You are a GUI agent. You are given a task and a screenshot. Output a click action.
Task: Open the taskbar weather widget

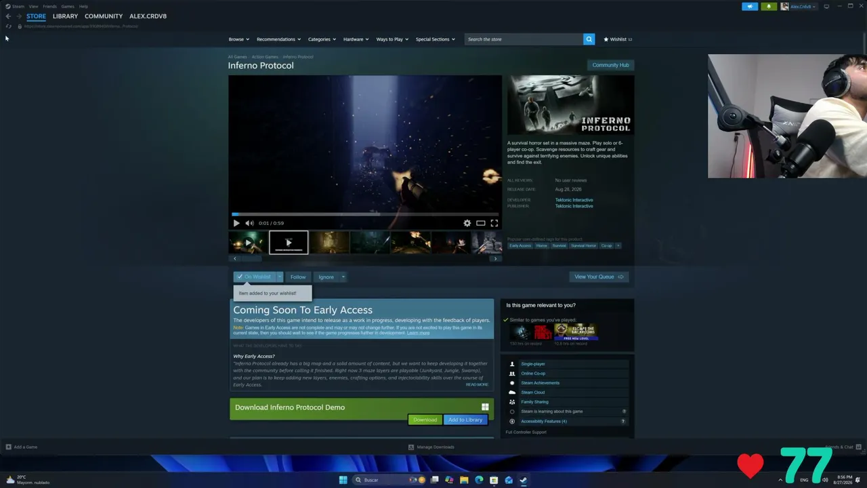(27, 480)
